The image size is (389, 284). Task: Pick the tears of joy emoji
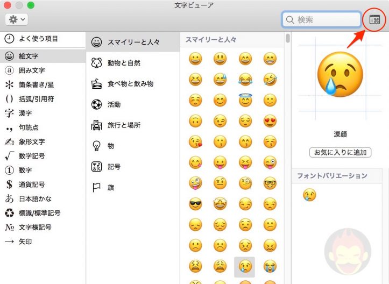coord(245,80)
